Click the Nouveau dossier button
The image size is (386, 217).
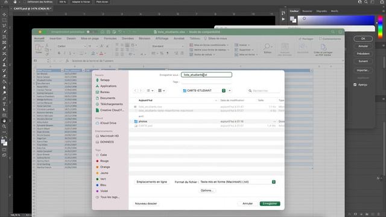[x=146, y=204]
